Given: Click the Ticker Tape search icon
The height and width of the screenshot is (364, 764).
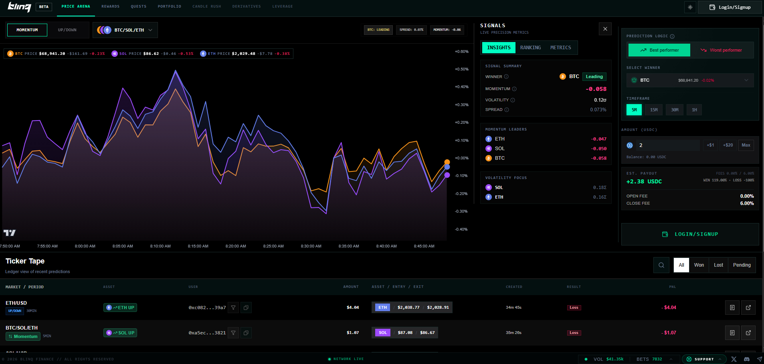Looking at the screenshot, I should click(x=661, y=265).
